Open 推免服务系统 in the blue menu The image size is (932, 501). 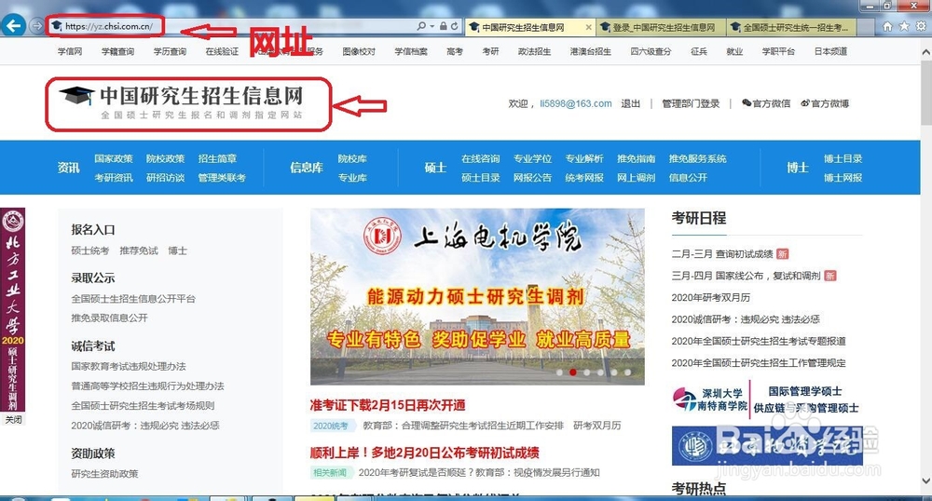697,158
